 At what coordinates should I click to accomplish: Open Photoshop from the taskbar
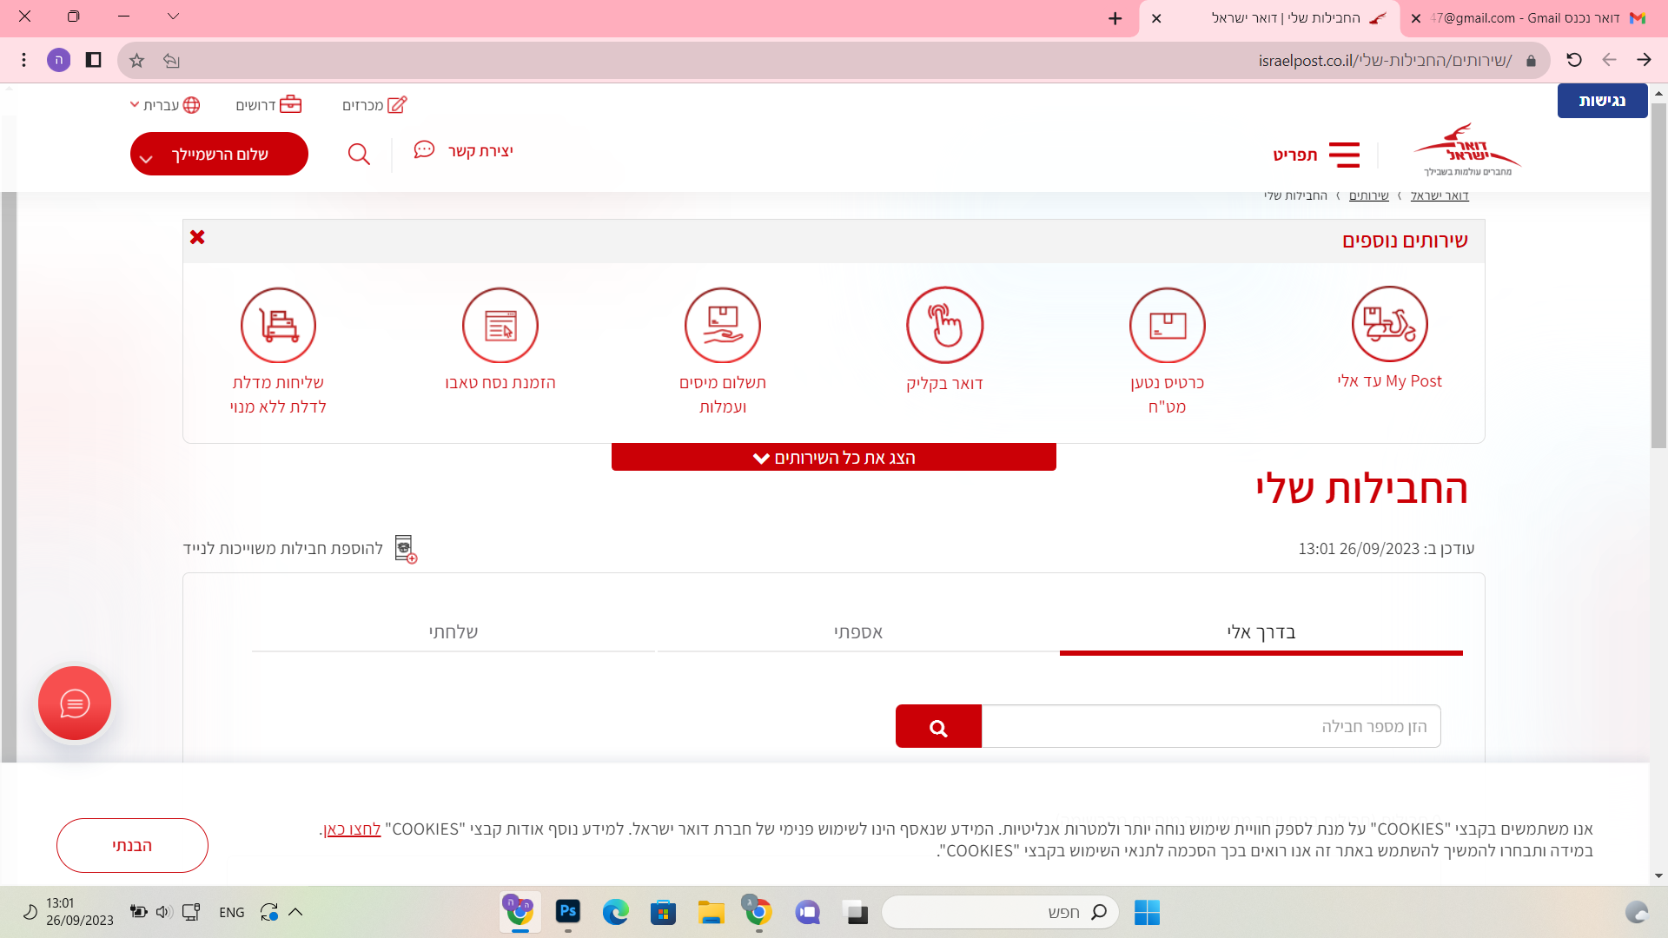pos(568,912)
